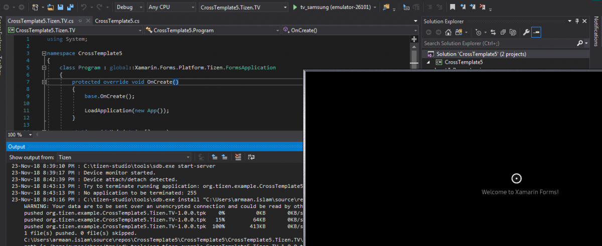Clear All output in Output panel

pos(238,157)
